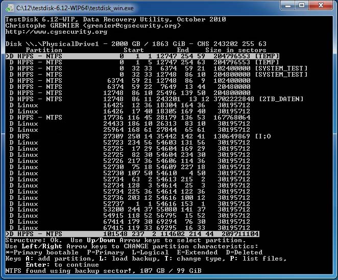Click the 'T: change type' key hint
Screen dimensions: 338x280
point(195,259)
